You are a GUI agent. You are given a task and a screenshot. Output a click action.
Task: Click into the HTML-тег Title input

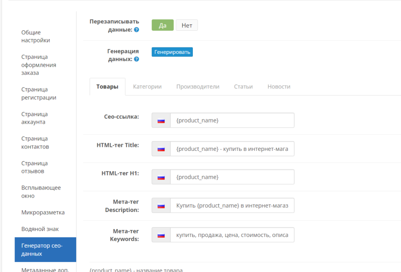(x=232, y=149)
